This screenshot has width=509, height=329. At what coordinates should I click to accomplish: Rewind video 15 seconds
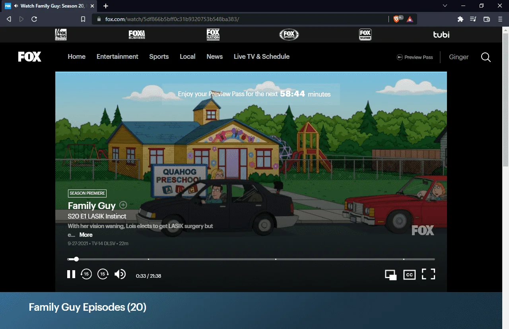click(86, 274)
